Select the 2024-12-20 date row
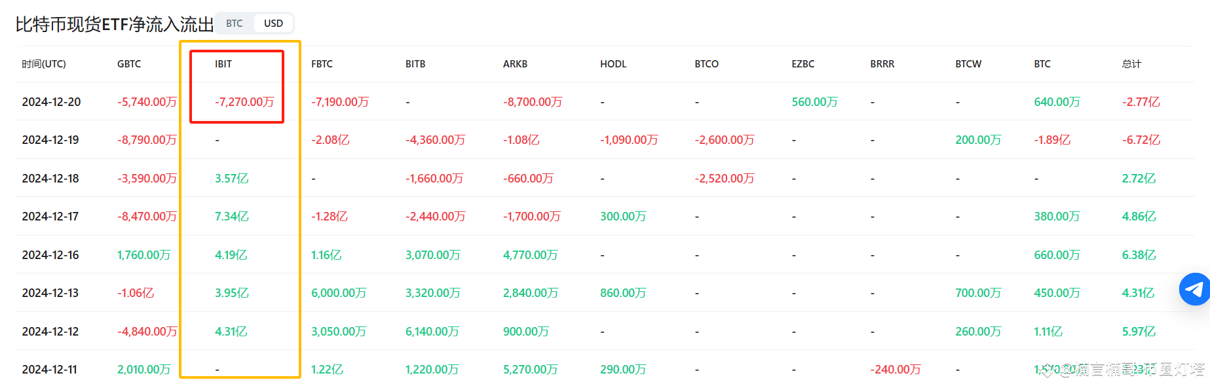 [x=605, y=101]
